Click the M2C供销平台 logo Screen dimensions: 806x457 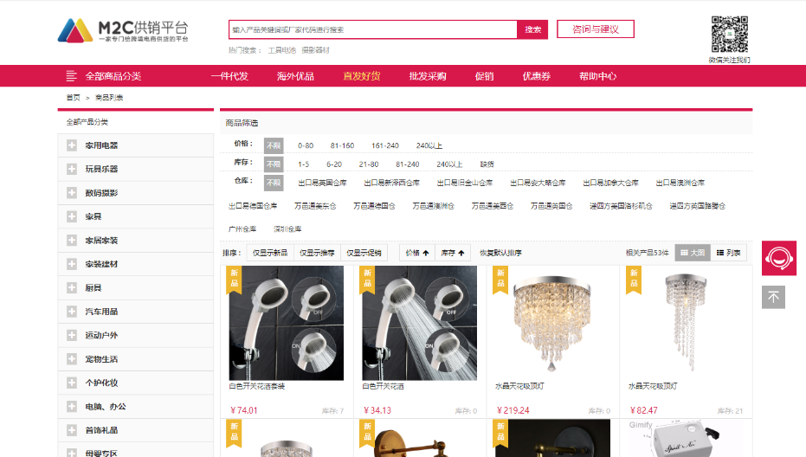point(123,30)
